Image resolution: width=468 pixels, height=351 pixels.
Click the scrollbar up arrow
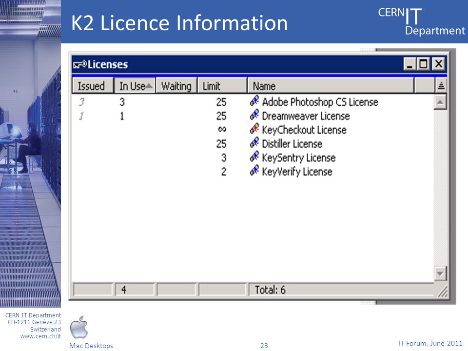tap(440, 102)
